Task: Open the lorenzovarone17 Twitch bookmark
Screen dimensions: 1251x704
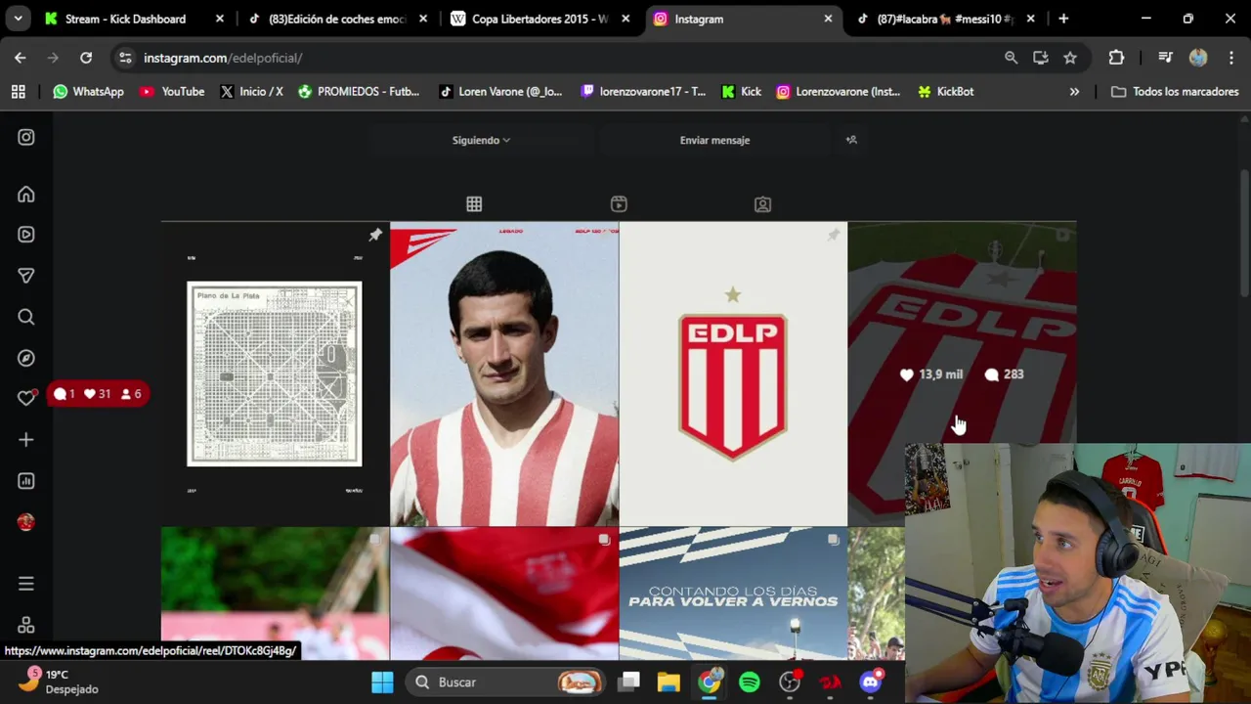Action: click(x=643, y=92)
